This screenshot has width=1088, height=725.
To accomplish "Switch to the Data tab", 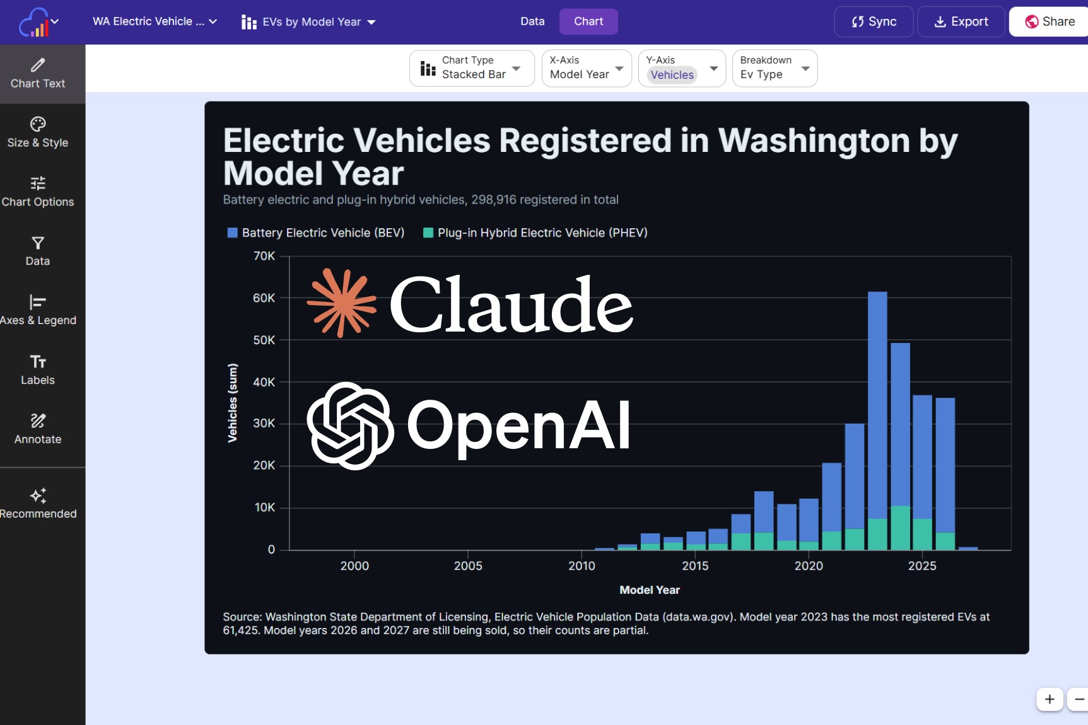I will 532,21.
